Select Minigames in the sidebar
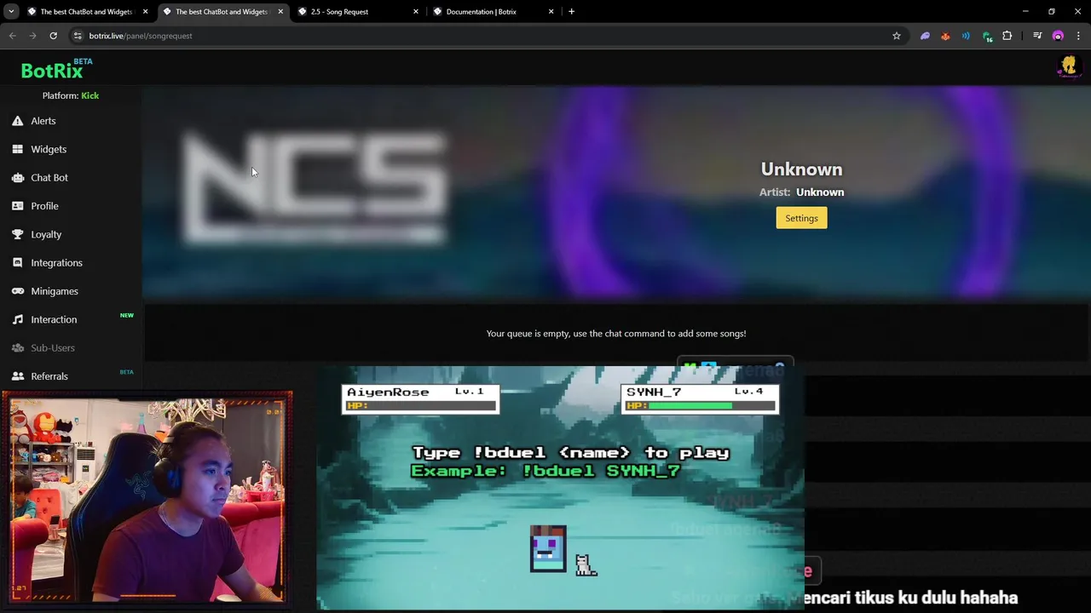The height and width of the screenshot is (613, 1091). (55, 291)
